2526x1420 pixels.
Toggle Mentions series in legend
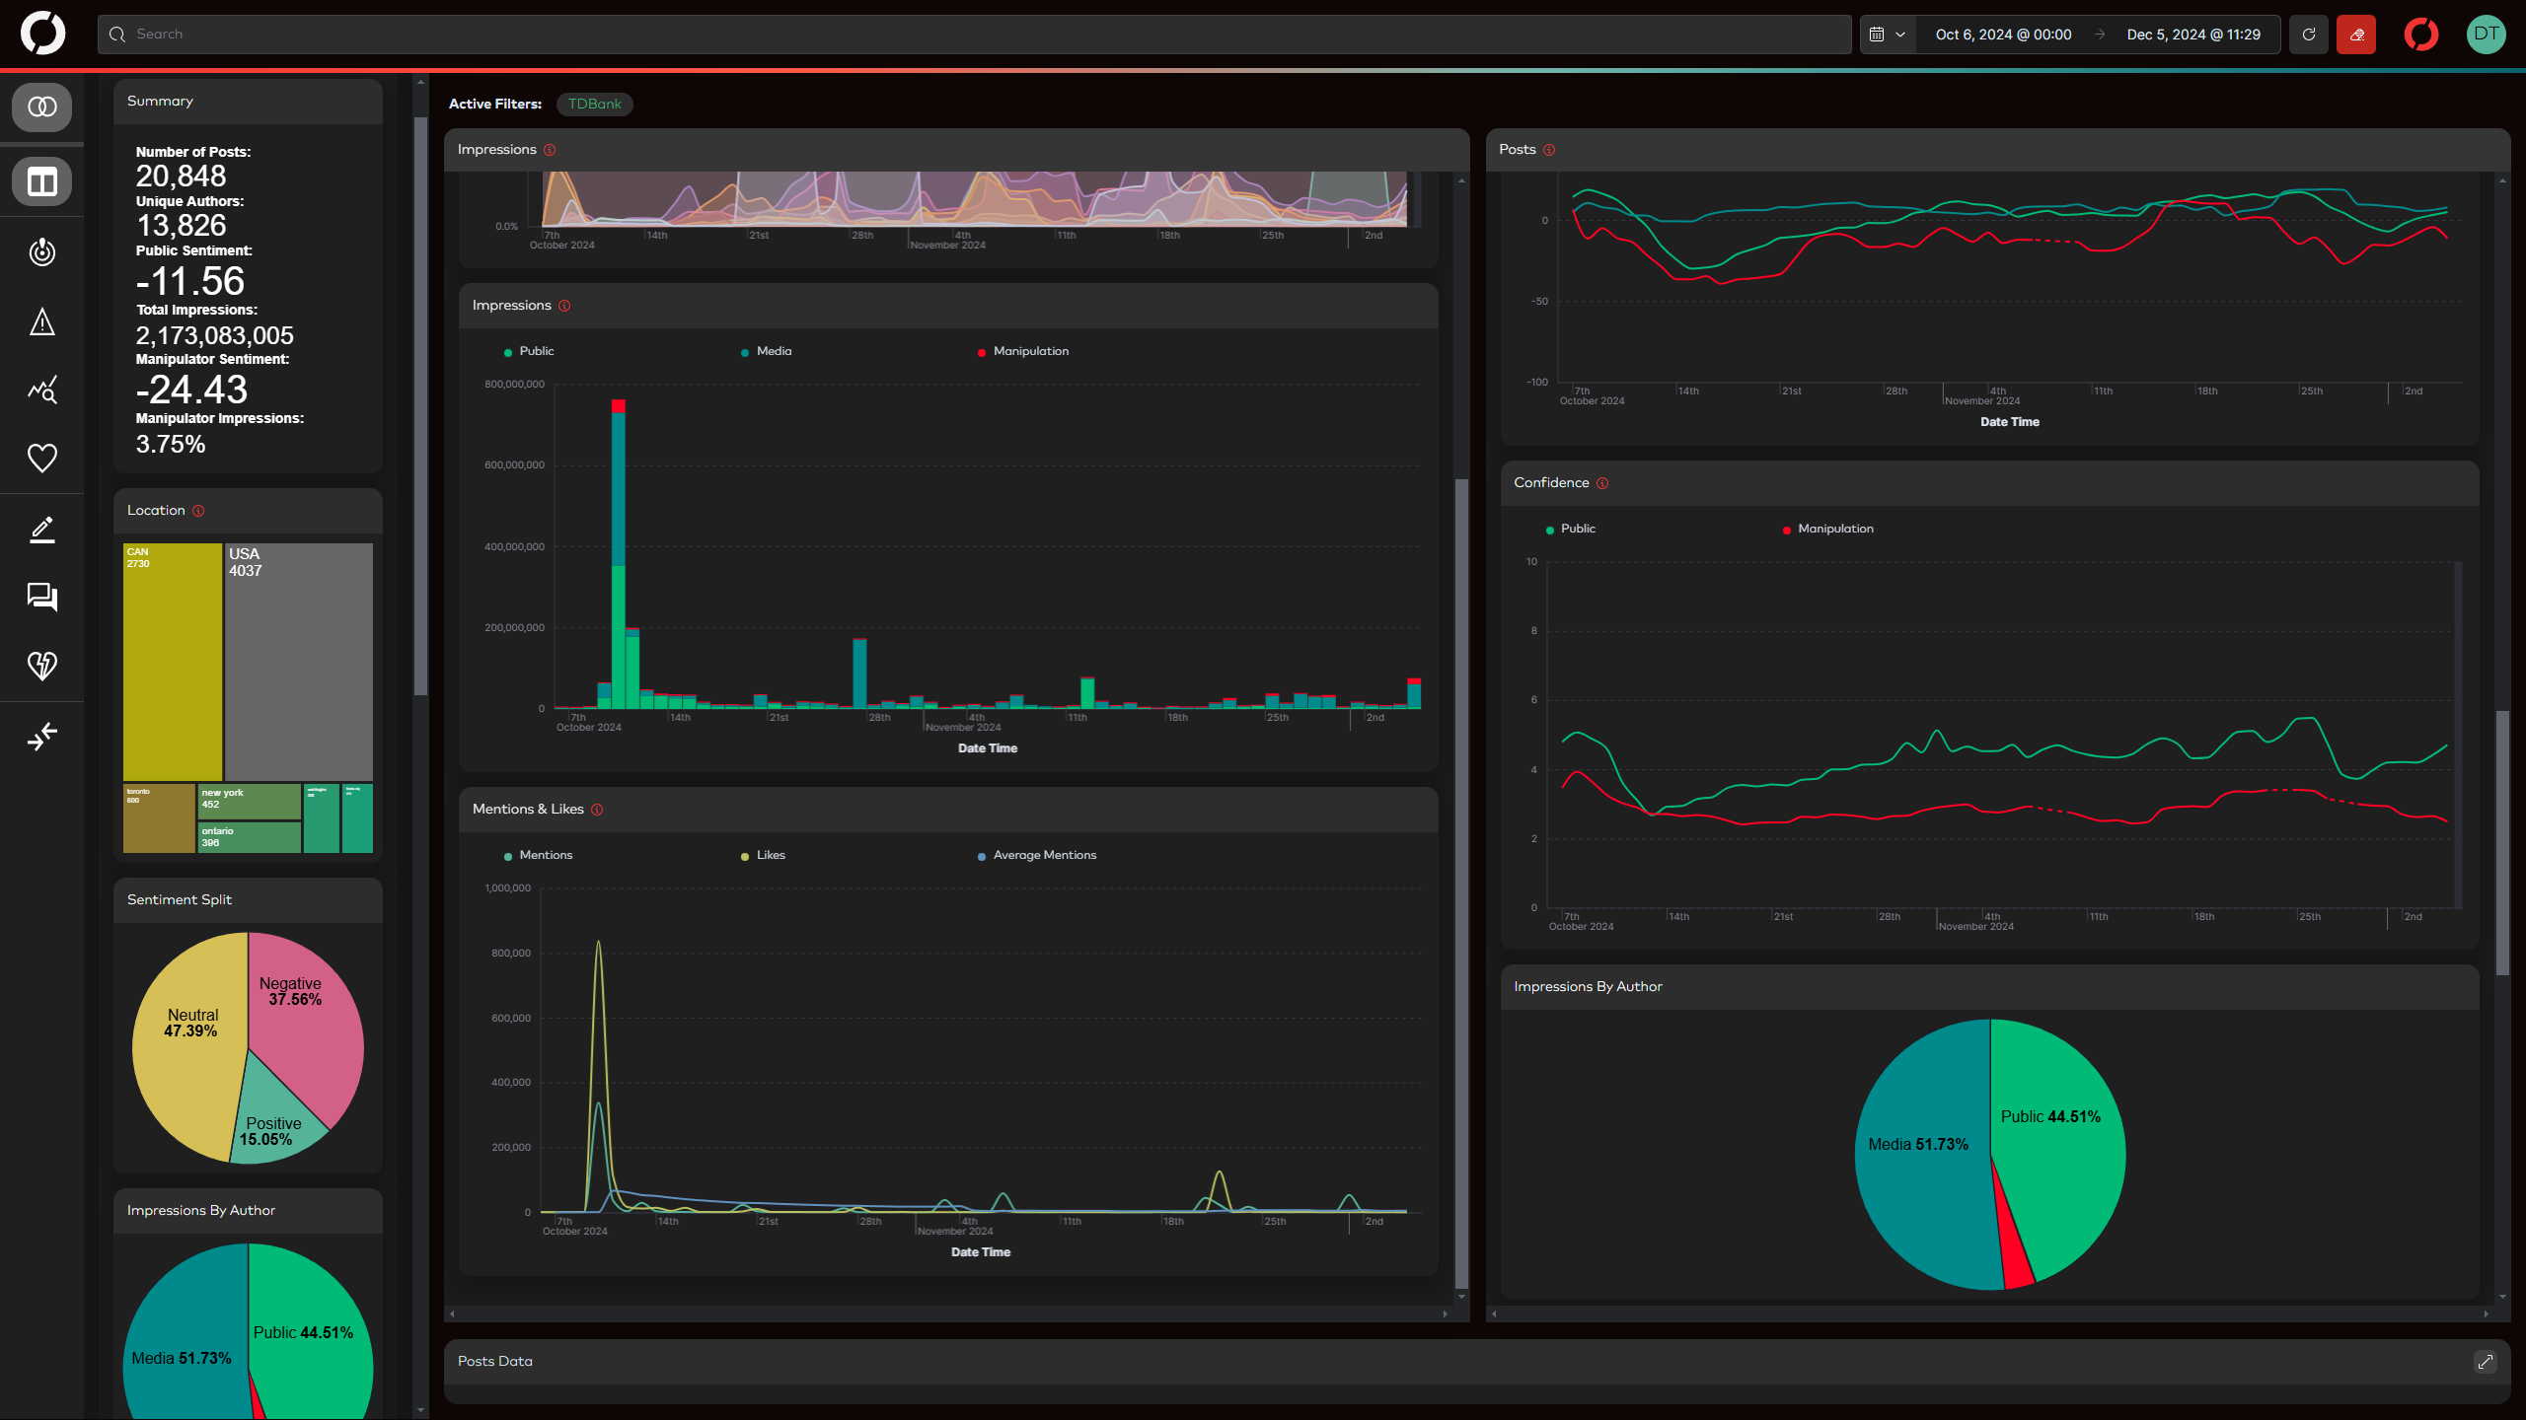(x=538, y=855)
